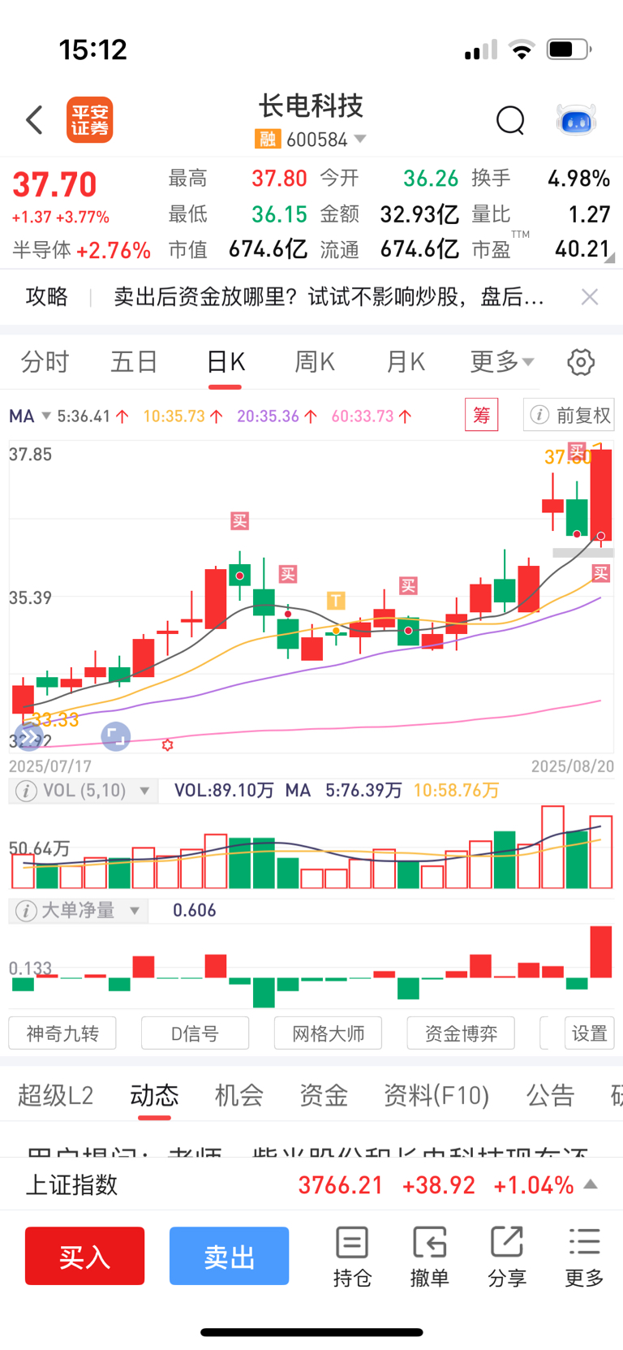
Task: Open the 资料(F10) tab
Action: pyautogui.click(x=436, y=1096)
